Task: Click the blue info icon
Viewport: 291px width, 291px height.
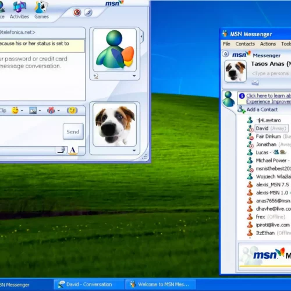Action: click(x=242, y=96)
